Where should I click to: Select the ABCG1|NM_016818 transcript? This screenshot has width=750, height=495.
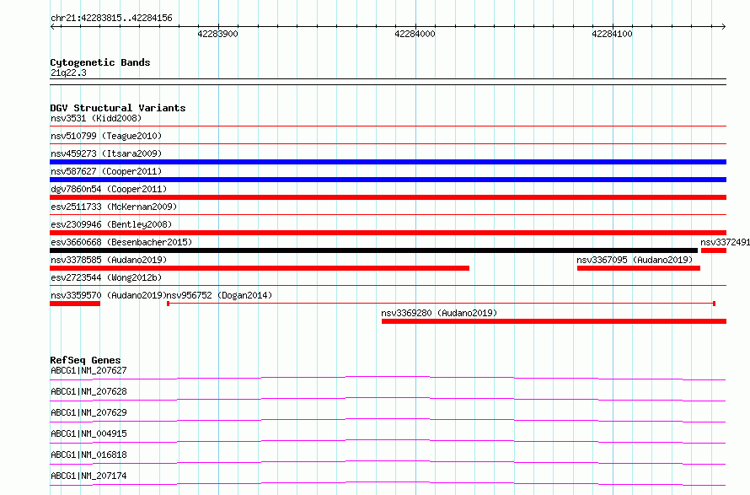pyautogui.click(x=388, y=462)
